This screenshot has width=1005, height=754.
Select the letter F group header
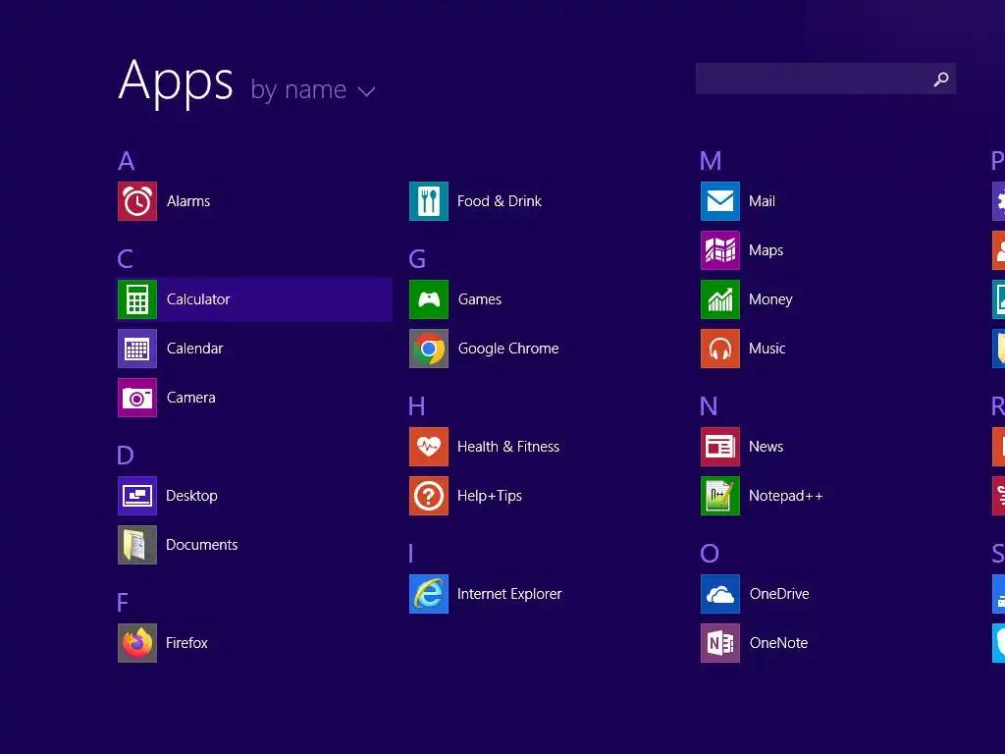coord(123,603)
